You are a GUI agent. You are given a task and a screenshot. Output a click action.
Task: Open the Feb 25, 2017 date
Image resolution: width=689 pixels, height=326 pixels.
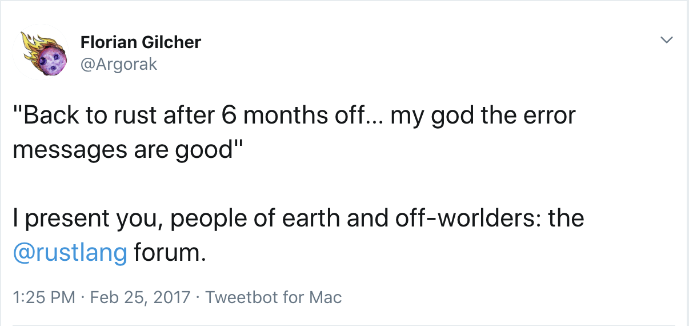(140, 297)
